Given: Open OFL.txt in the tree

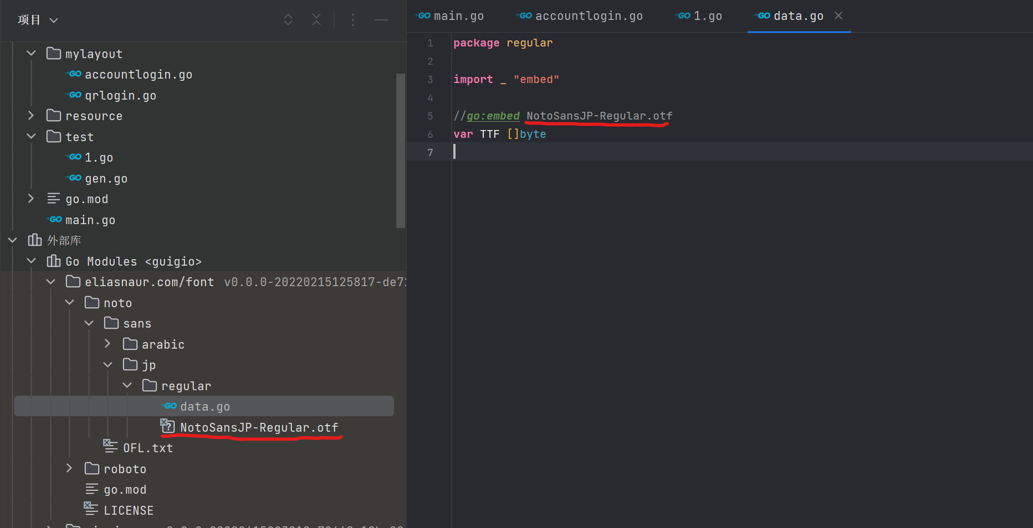Looking at the screenshot, I should click(x=148, y=448).
